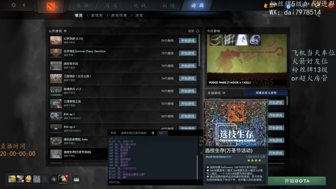The width and height of the screenshot is (336, 189).
Task: Open the grey-white friend avatar
Action: pyautogui.click(x=20, y=179)
